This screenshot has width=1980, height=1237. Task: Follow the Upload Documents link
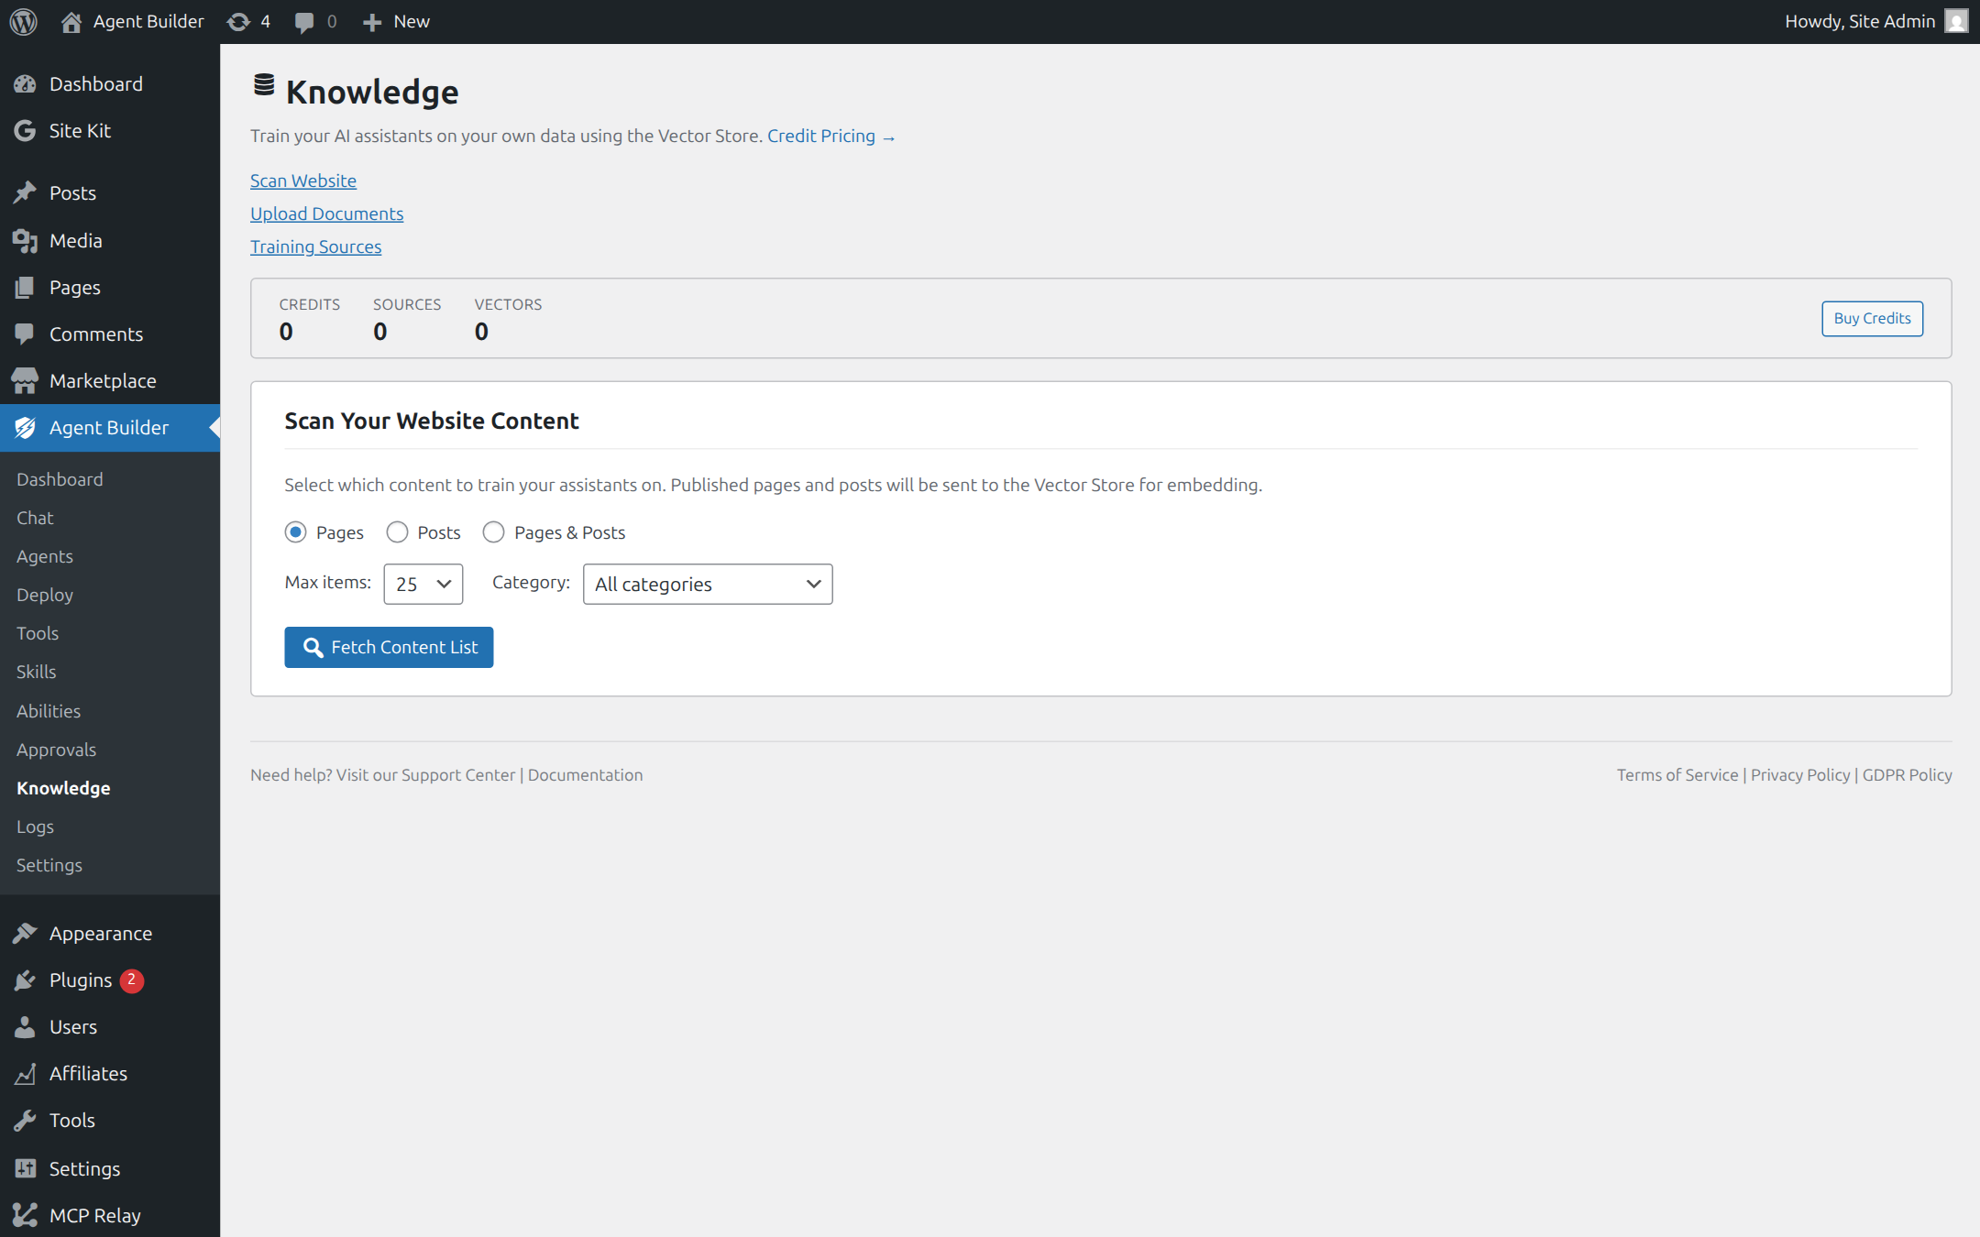326,213
